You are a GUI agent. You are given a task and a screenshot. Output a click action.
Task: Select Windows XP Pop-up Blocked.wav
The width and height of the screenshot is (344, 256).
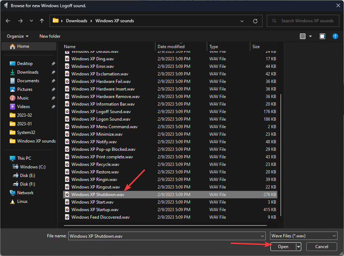[x=103, y=149]
